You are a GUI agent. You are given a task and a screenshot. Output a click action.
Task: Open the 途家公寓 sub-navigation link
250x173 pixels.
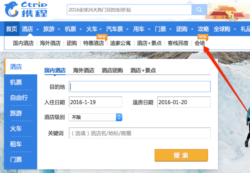coord(121,43)
